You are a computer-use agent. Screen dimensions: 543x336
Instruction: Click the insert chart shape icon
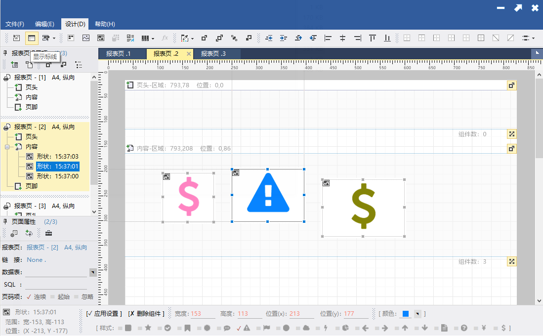point(101,38)
